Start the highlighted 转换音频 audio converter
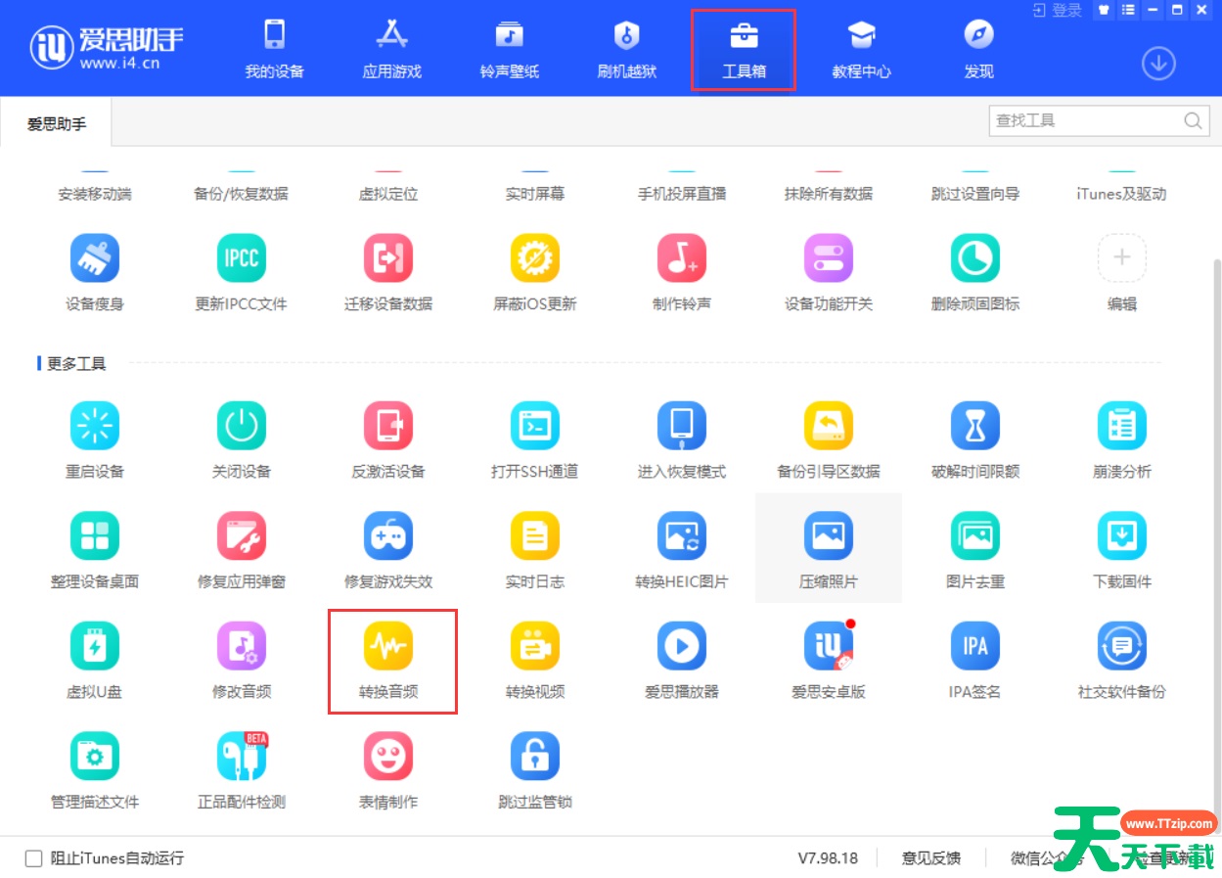1222x878 pixels. 387,660
